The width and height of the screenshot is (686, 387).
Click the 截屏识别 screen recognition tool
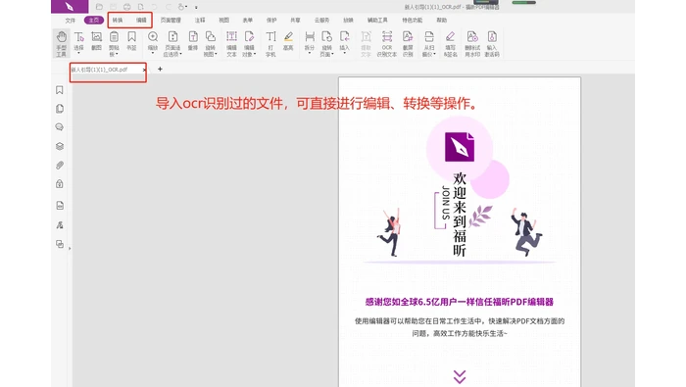pyautogui.click(x=408, y=44)
